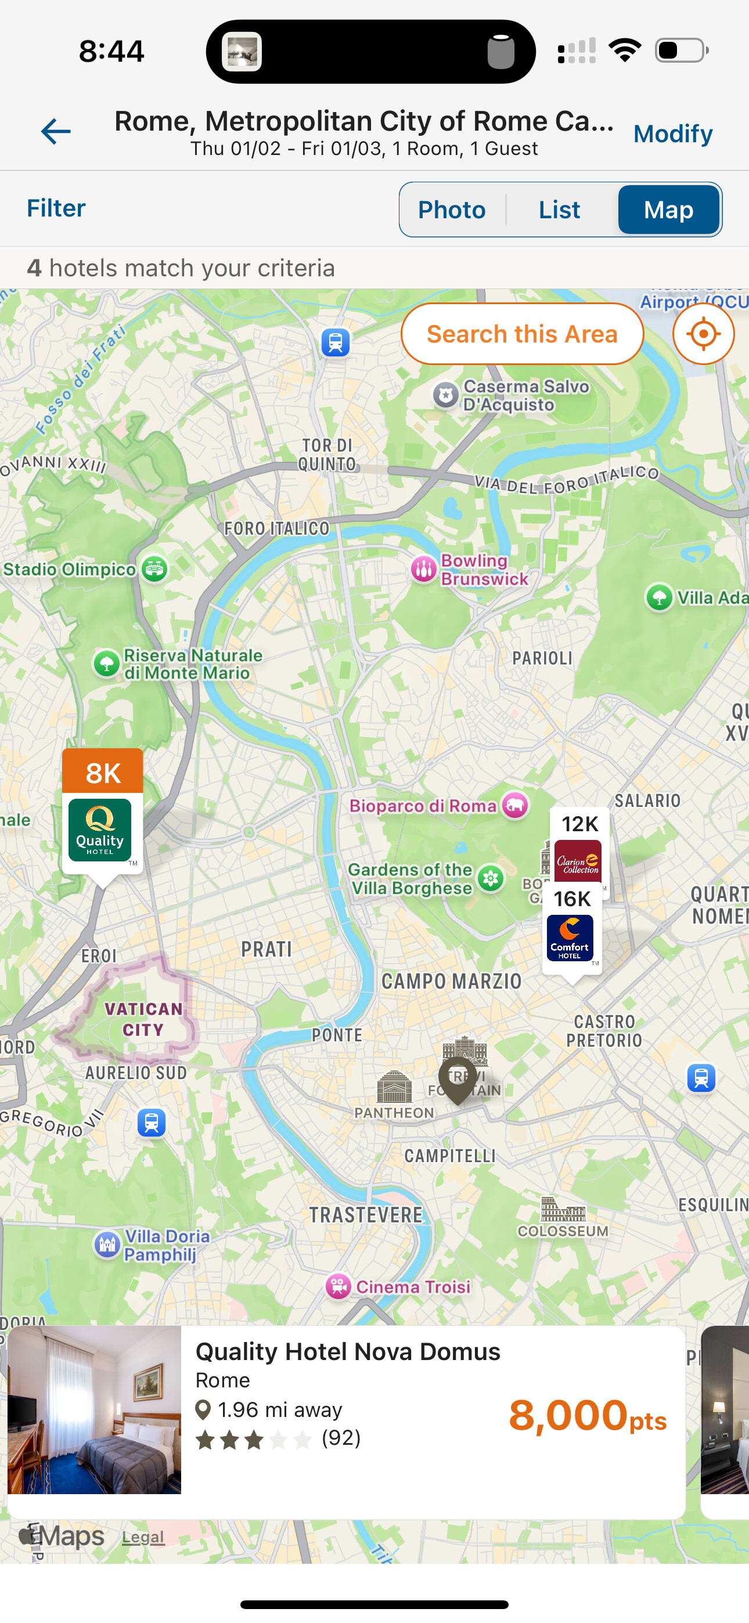Tap the Stadio Olimpico stadium icon
Viewport: 749px width, 1623px height.
pos(154,569)
